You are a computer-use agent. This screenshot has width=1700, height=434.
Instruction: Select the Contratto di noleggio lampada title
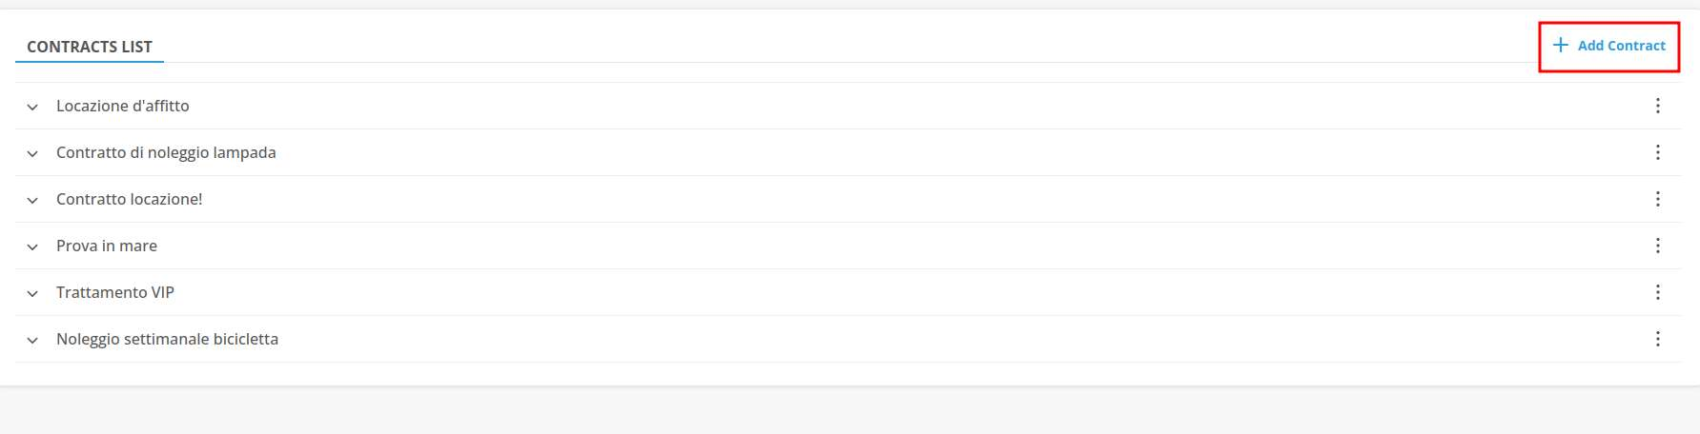pos(166,152)
